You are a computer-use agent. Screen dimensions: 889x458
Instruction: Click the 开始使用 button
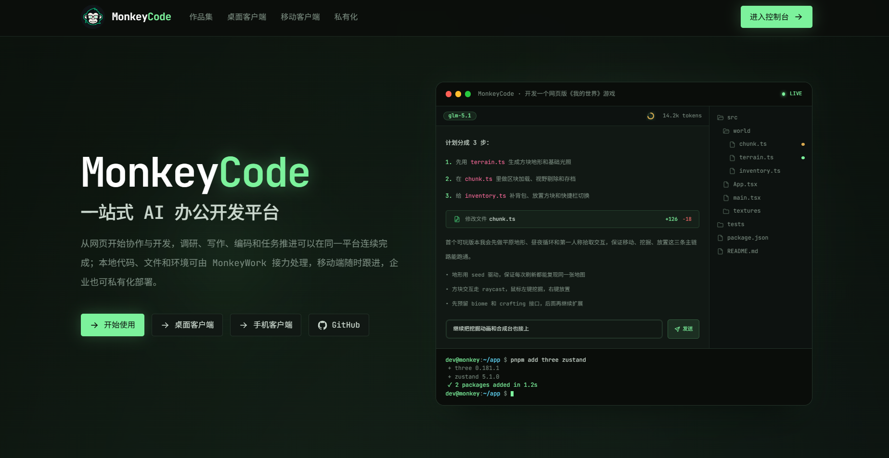click(x=113, y=325)
